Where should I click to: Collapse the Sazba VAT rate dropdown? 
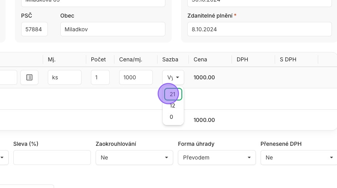[x=173, y=77]
